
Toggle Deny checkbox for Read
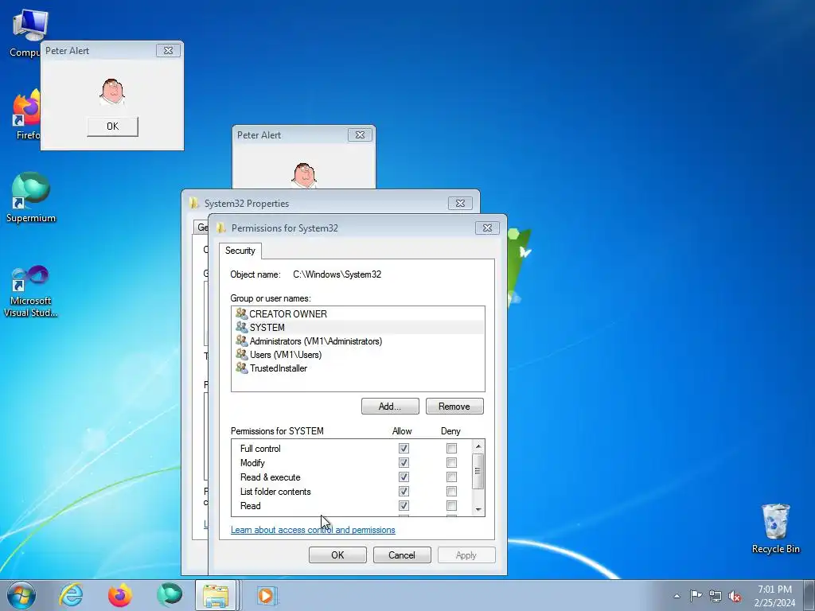(452, 505)
